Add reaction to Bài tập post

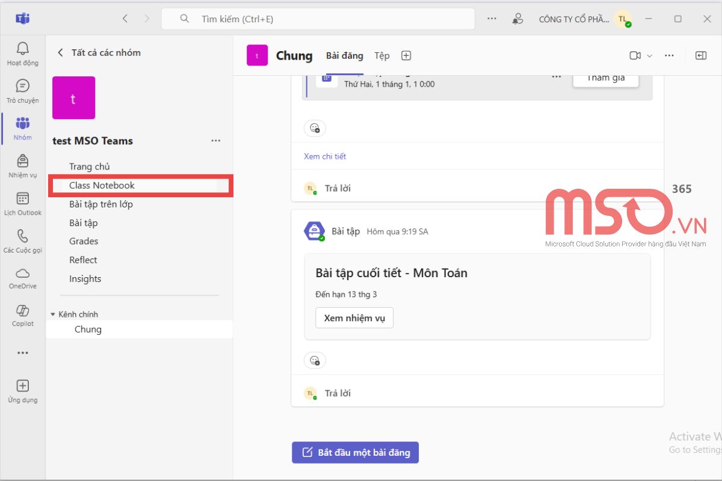[315, 360]
